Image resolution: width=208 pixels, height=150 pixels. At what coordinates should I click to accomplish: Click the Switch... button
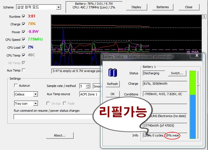pyautogui.click(x=177, y=73)
